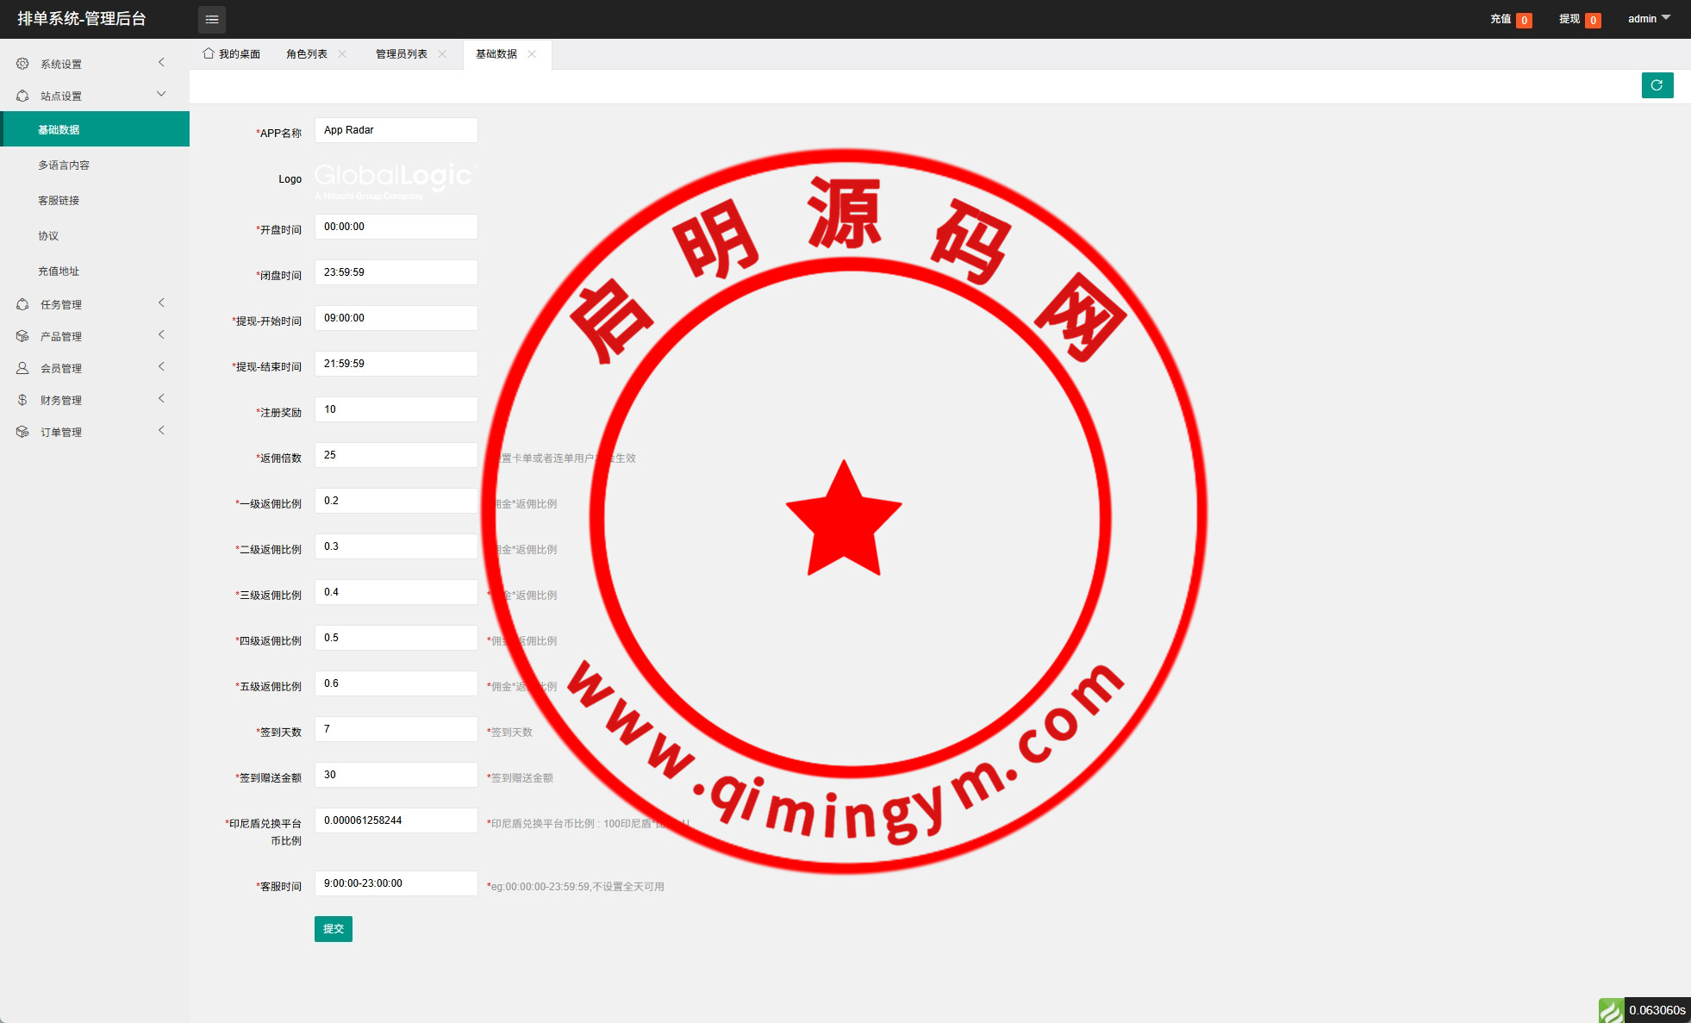Click the 会员管理 user icon
The image size is (1691, 1023).
click(x=22, y=368)
